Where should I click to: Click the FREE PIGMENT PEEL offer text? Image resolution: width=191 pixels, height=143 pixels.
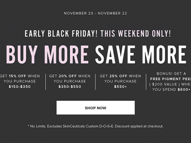tap(170, 79)
